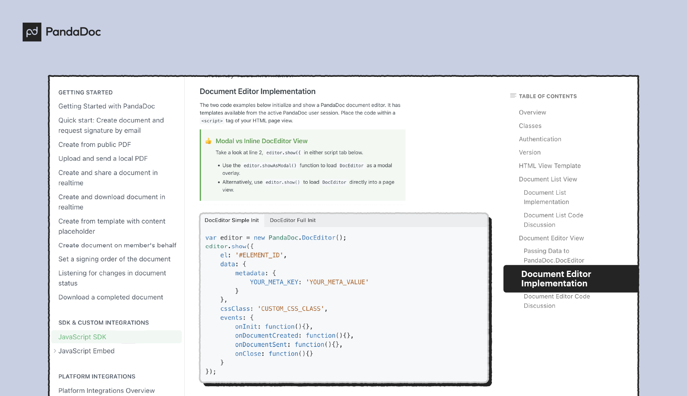Expand the JavaScript Embed sidebar item
Viewport: 687px width, 396px height.
click(x=55, y=351)
